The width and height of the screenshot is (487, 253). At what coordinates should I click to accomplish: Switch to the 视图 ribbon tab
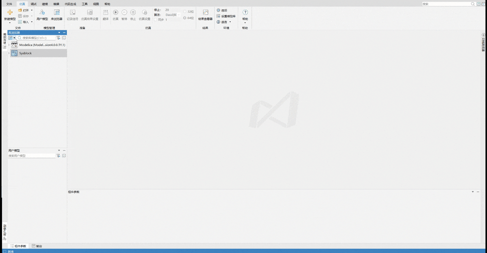pos(96,4)
